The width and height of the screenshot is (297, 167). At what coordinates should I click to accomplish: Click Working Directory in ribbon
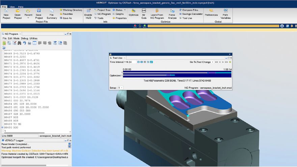[71, 10]
